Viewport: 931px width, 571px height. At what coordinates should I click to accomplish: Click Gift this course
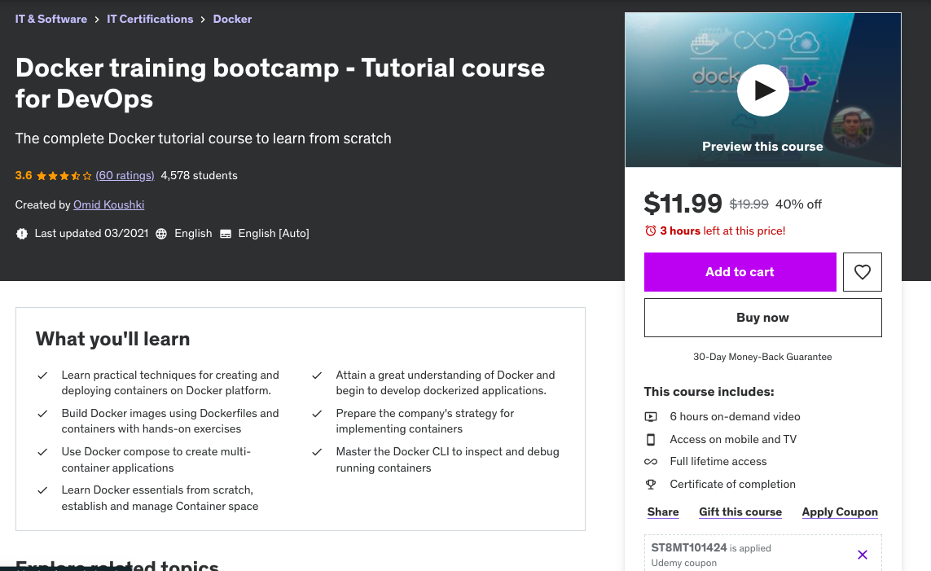[x=740, y=512]
